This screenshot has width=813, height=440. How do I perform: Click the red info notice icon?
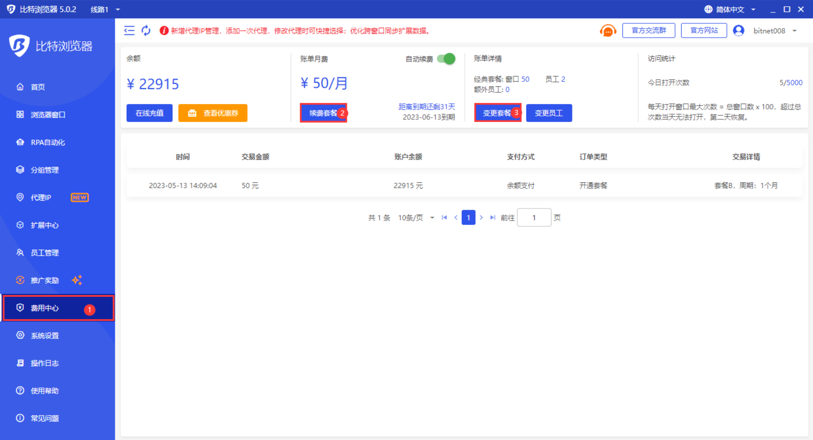click(x=164, y=31)
